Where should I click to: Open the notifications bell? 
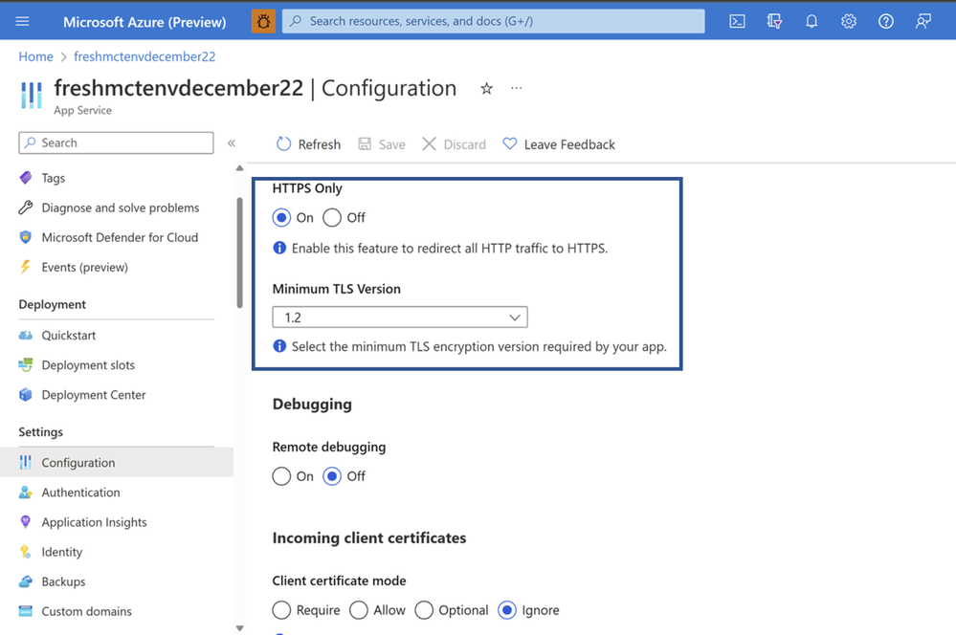[811, 21]
